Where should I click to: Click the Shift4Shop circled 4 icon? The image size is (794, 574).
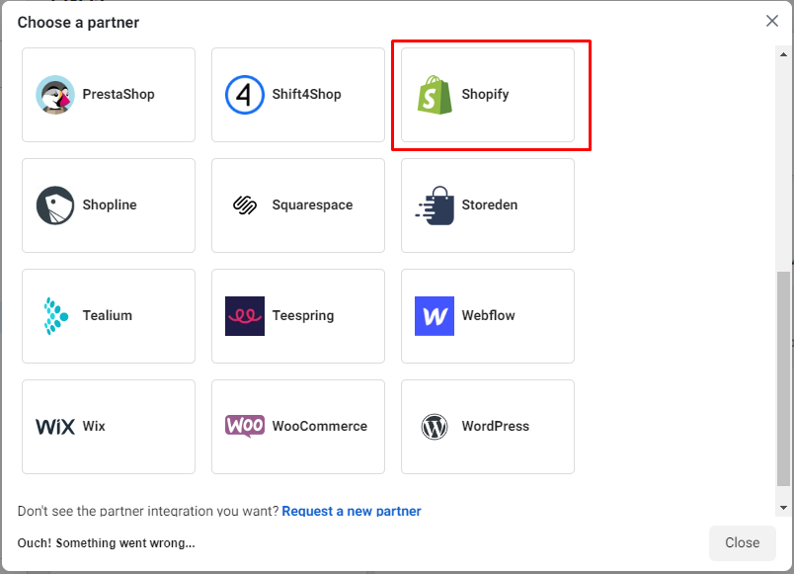click(x=245, y=95)
